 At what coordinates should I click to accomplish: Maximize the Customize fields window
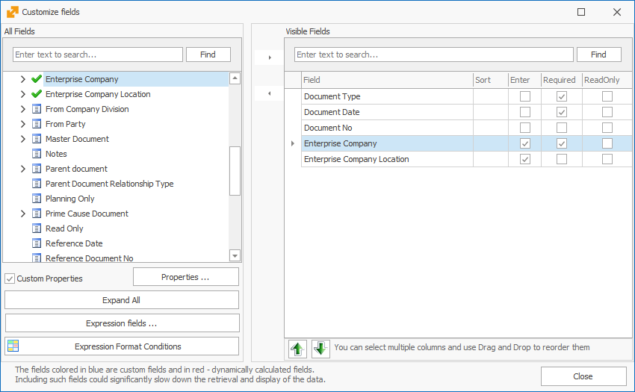(x=581, y=12)
